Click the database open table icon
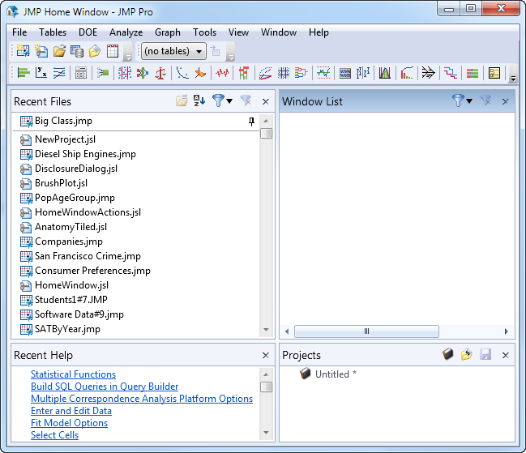The width and height of the screenshot is (526, 453). coord(77,51)
